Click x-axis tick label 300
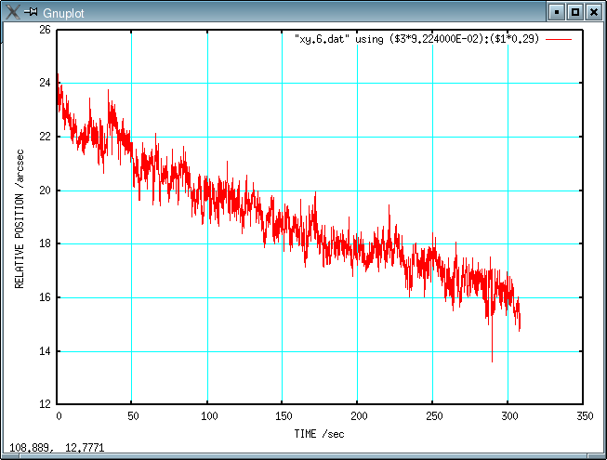 509,416
